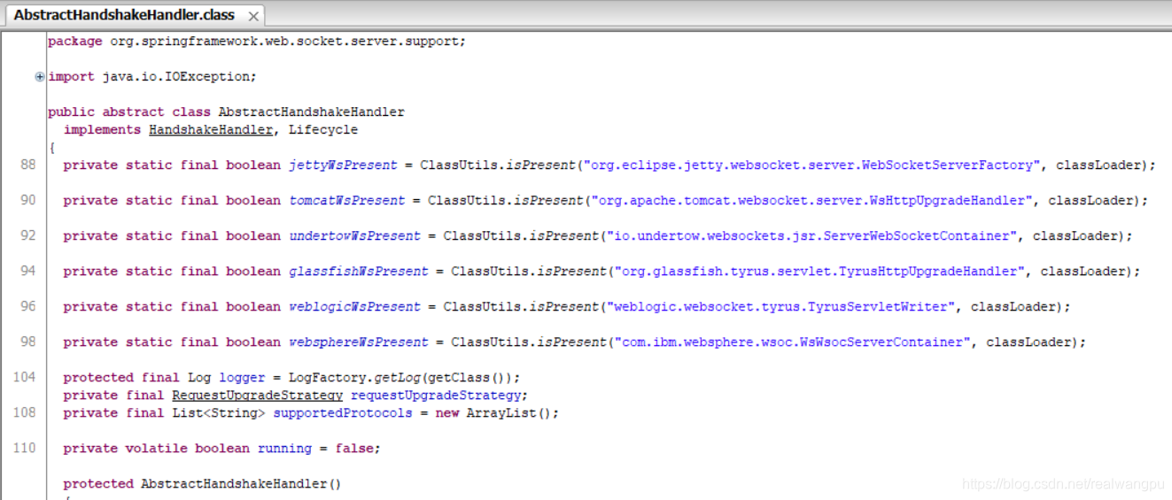Click line number 92 in gutter
1172x500 pixels.
[28, 235]
